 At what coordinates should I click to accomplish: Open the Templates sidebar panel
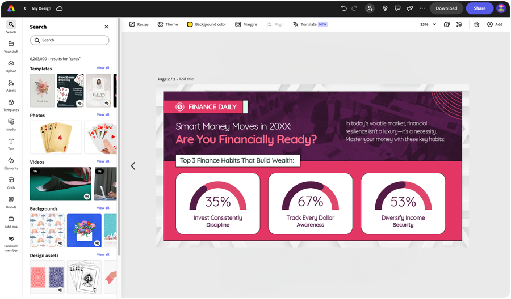(x=11, y=105)
